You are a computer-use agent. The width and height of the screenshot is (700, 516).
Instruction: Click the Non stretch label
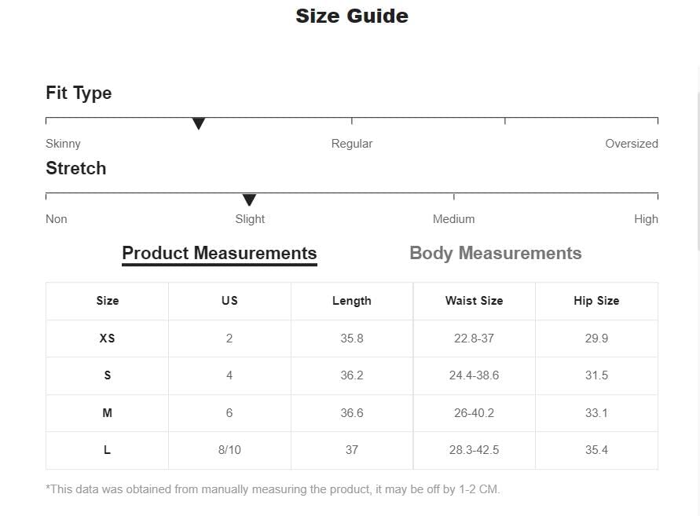point(57,219)
